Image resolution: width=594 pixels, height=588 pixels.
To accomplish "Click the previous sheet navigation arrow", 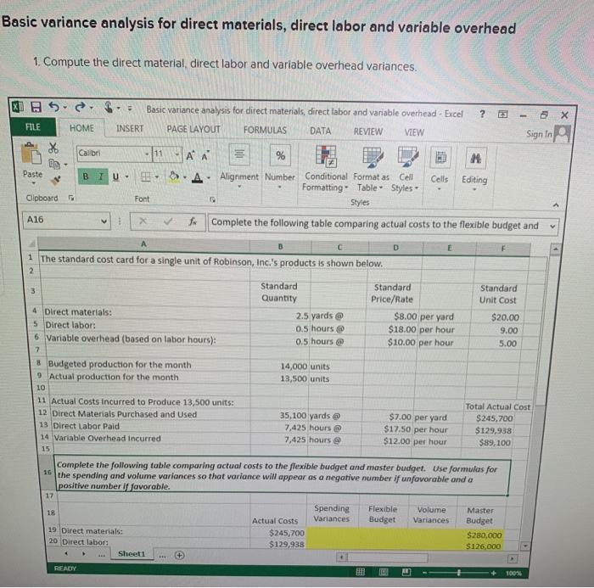I will coord(66,553).
